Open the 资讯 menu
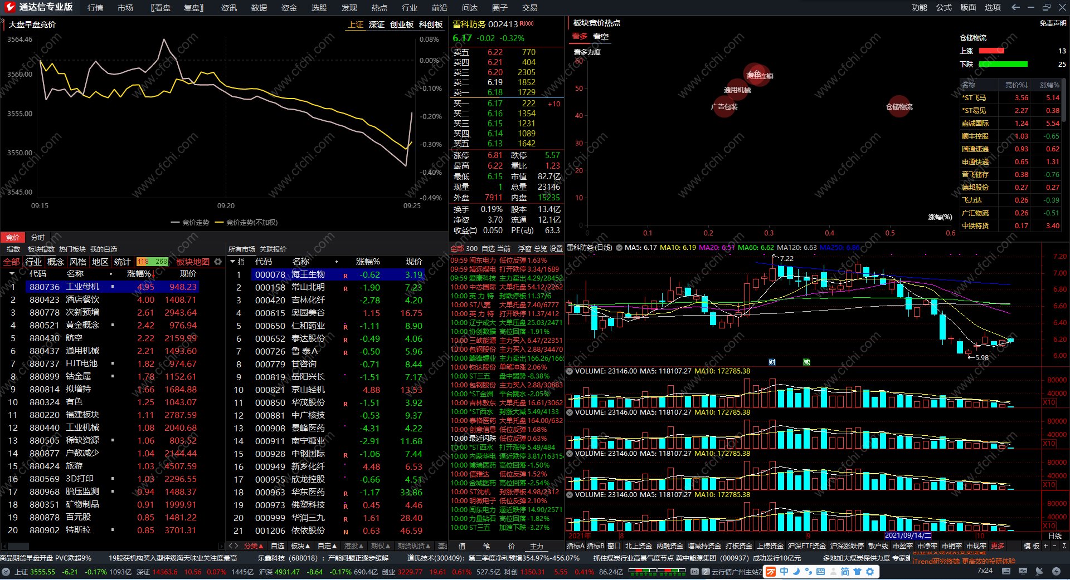The width and height of the screenshot is (1070, 580). click(x=228, y=8)
